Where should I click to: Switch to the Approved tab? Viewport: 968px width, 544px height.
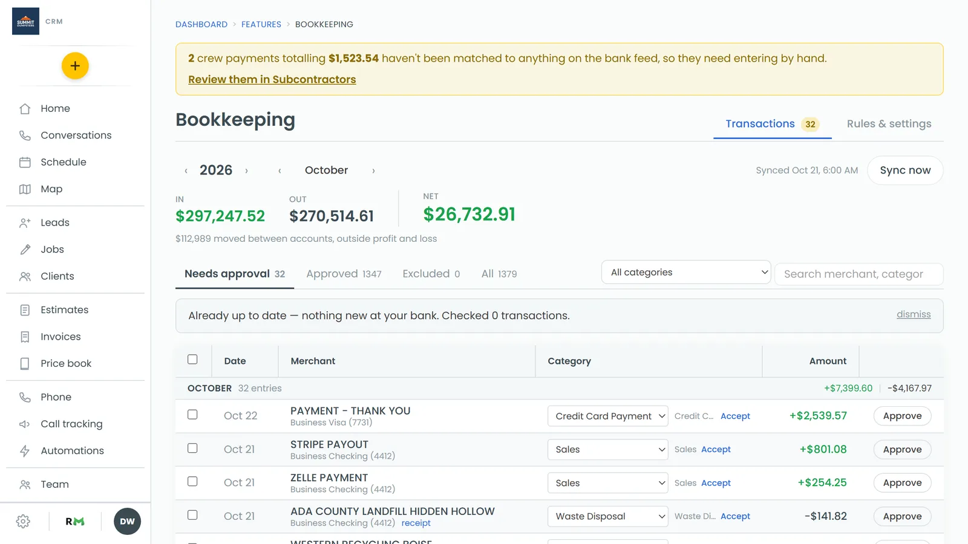(x=344, y=274)
